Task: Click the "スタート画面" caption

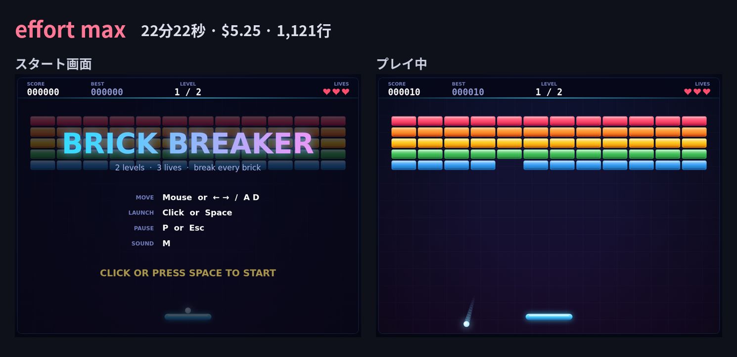Action: (53, 64)
